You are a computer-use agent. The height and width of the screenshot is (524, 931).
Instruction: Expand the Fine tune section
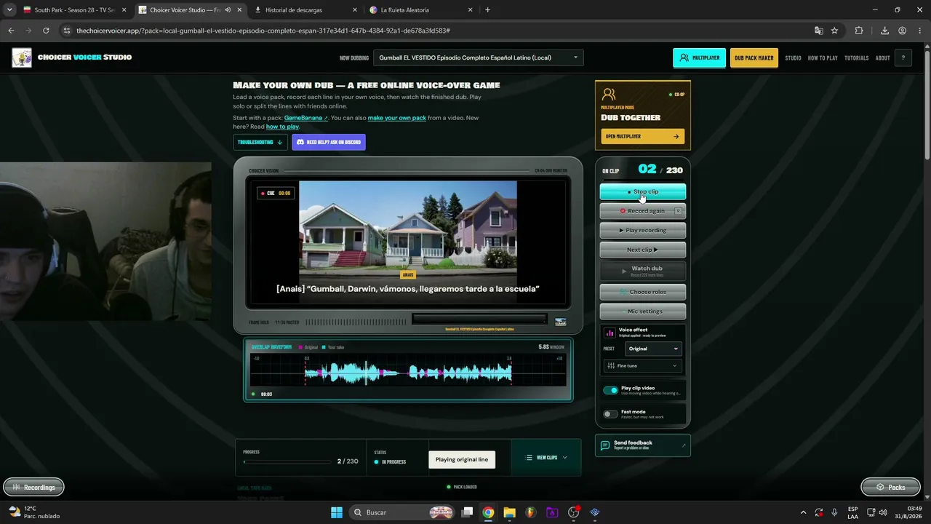642,365
